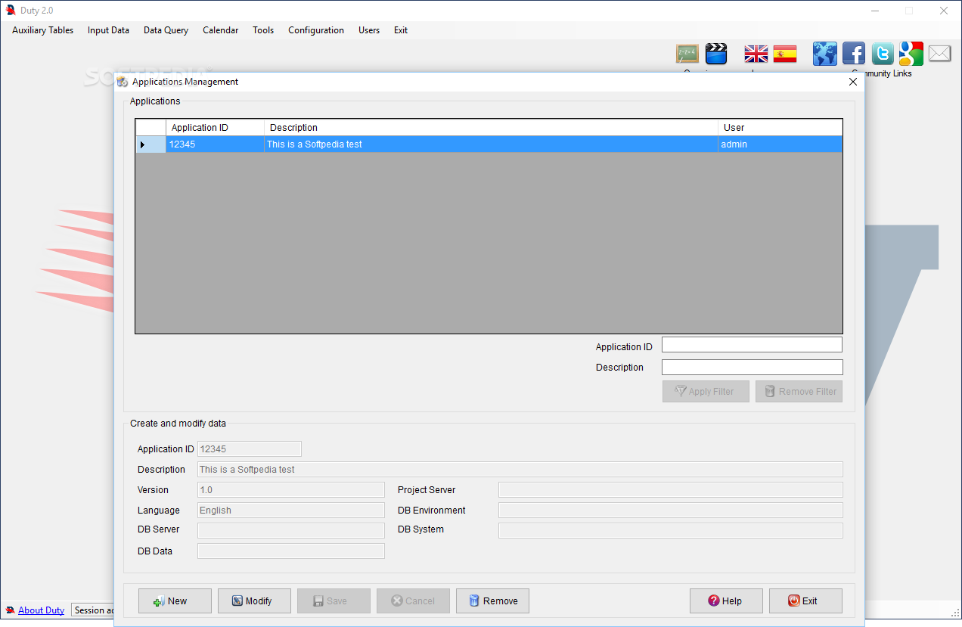Click the chalkboard icon in the toolbar
This screenshot has width=962, height=627.
click(x=687, y=54)
